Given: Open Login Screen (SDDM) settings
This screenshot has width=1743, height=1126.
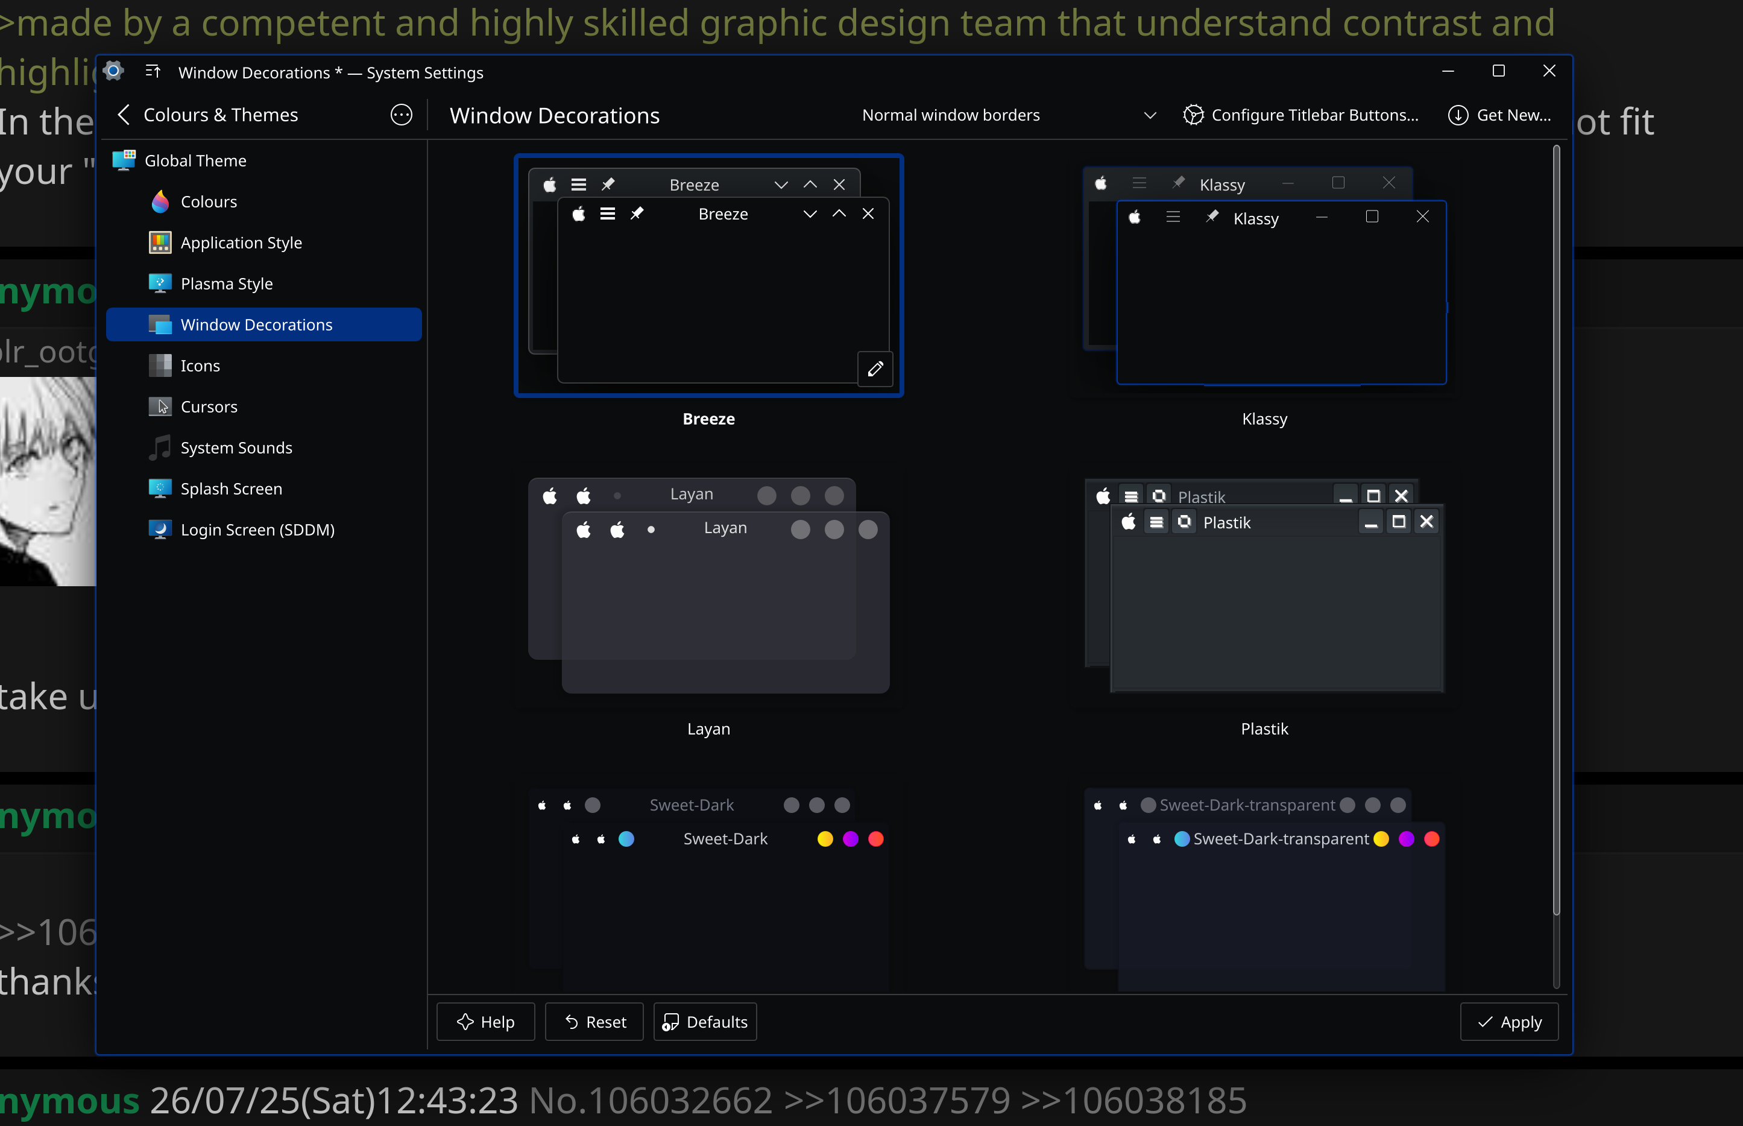Looking at the screenshot, I should [x=264, y=529].
